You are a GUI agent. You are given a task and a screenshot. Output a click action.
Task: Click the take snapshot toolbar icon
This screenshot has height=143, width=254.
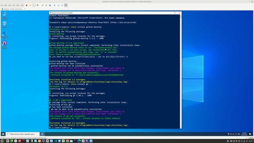click(x=42, y=5)
